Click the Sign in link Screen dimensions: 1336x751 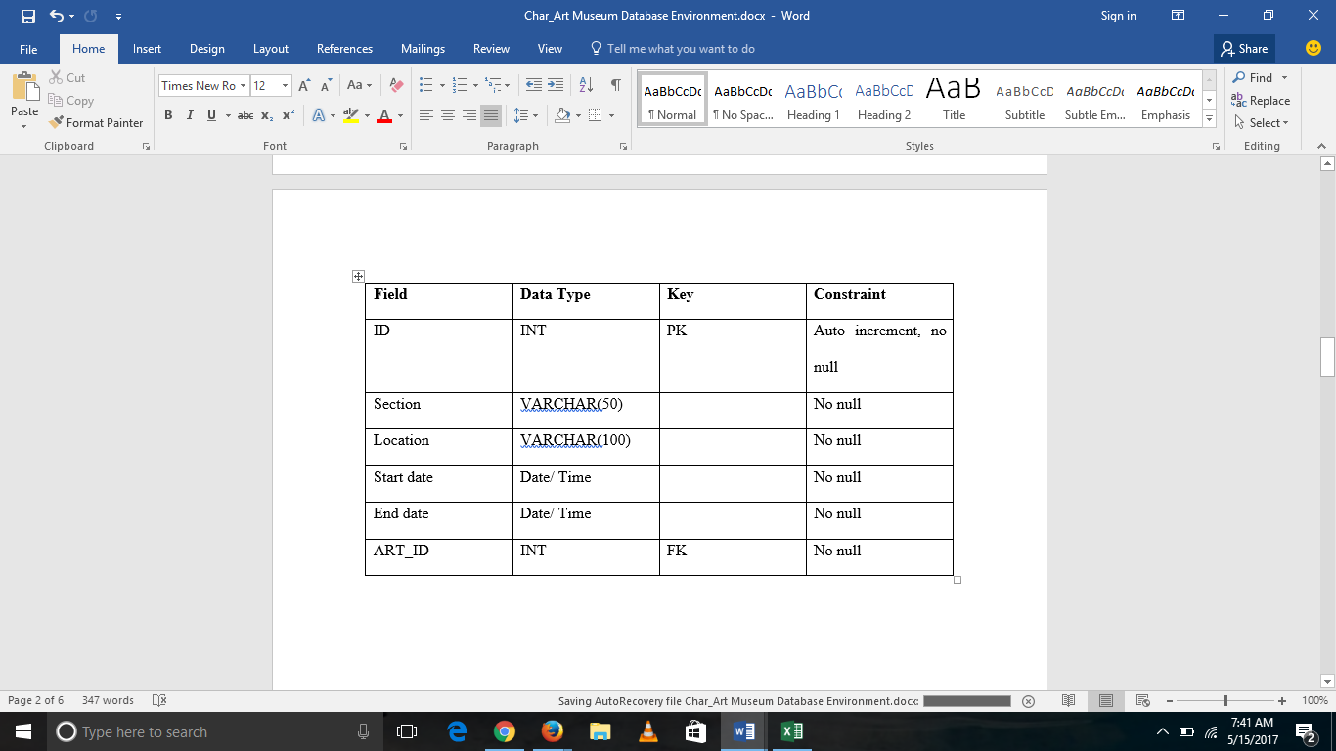1118,16
